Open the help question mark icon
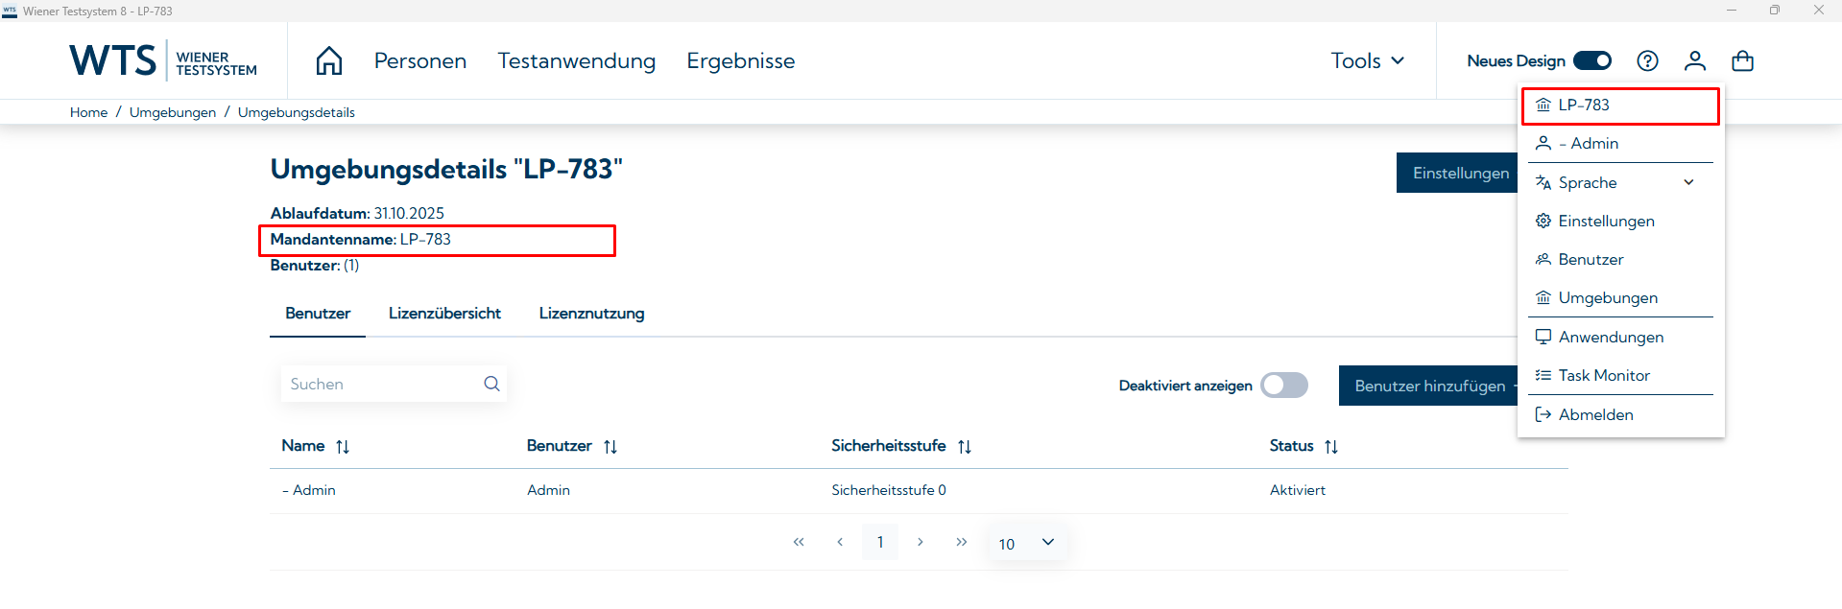This screenshot has height=609, width=1842. (x=1648, y=60)
